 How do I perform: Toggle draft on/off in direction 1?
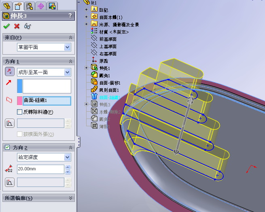10,123
